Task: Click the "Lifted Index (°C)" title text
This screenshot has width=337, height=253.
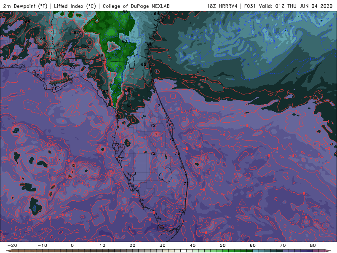Action: [75, 6]
